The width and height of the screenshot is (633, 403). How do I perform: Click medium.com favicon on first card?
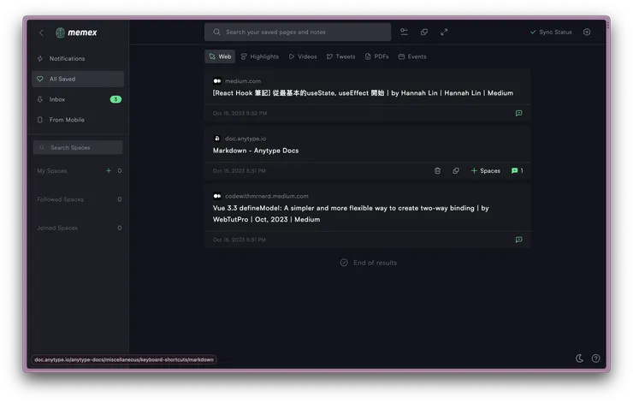[217, 81]
